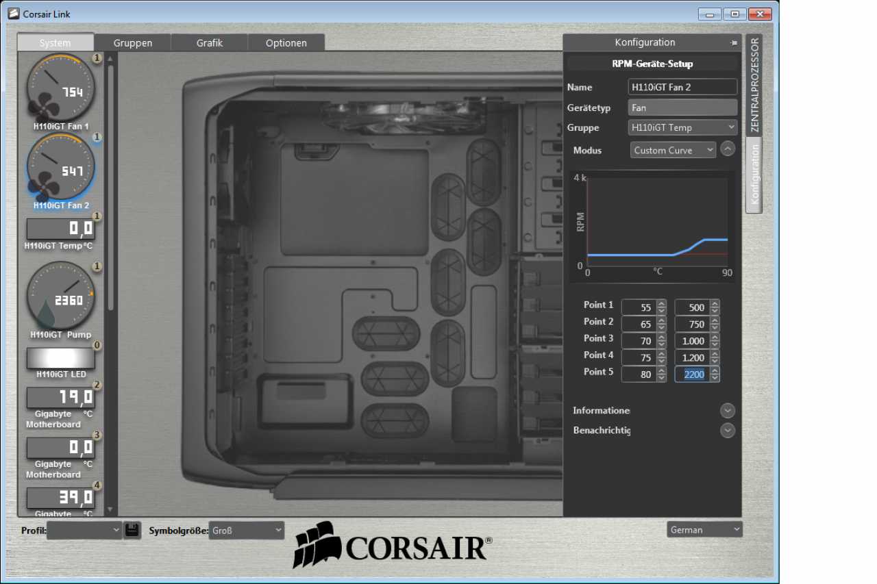Click the Gigabyte Motherboard sensor numbered 3

pyautogui.click(x=61, y=448)
